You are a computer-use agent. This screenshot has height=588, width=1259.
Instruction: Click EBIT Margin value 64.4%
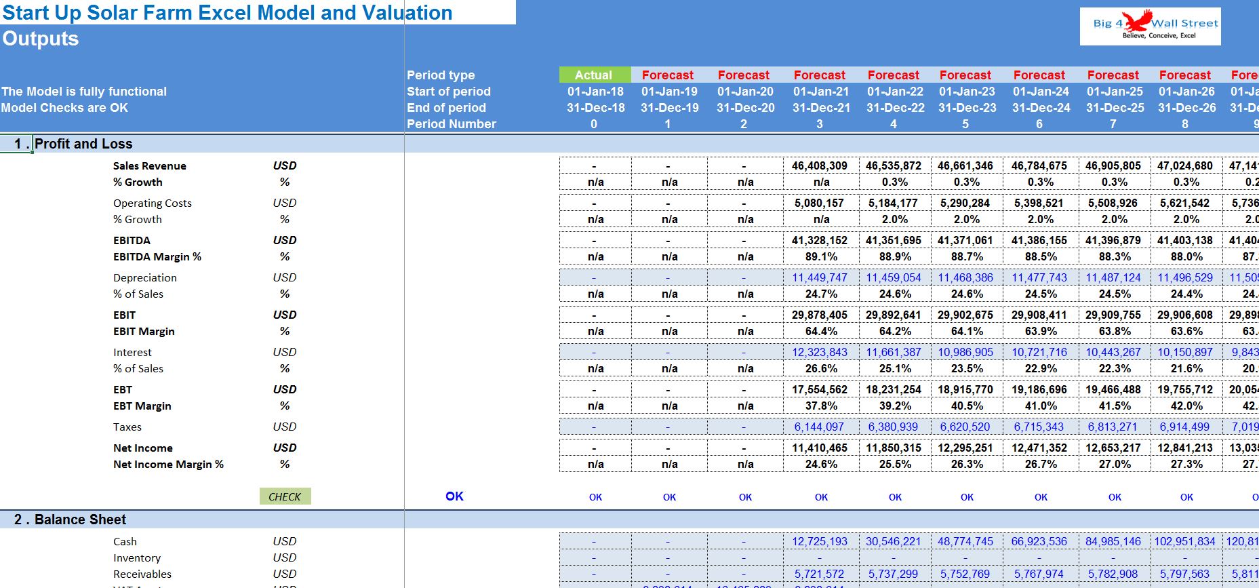[x=821, y=331]
